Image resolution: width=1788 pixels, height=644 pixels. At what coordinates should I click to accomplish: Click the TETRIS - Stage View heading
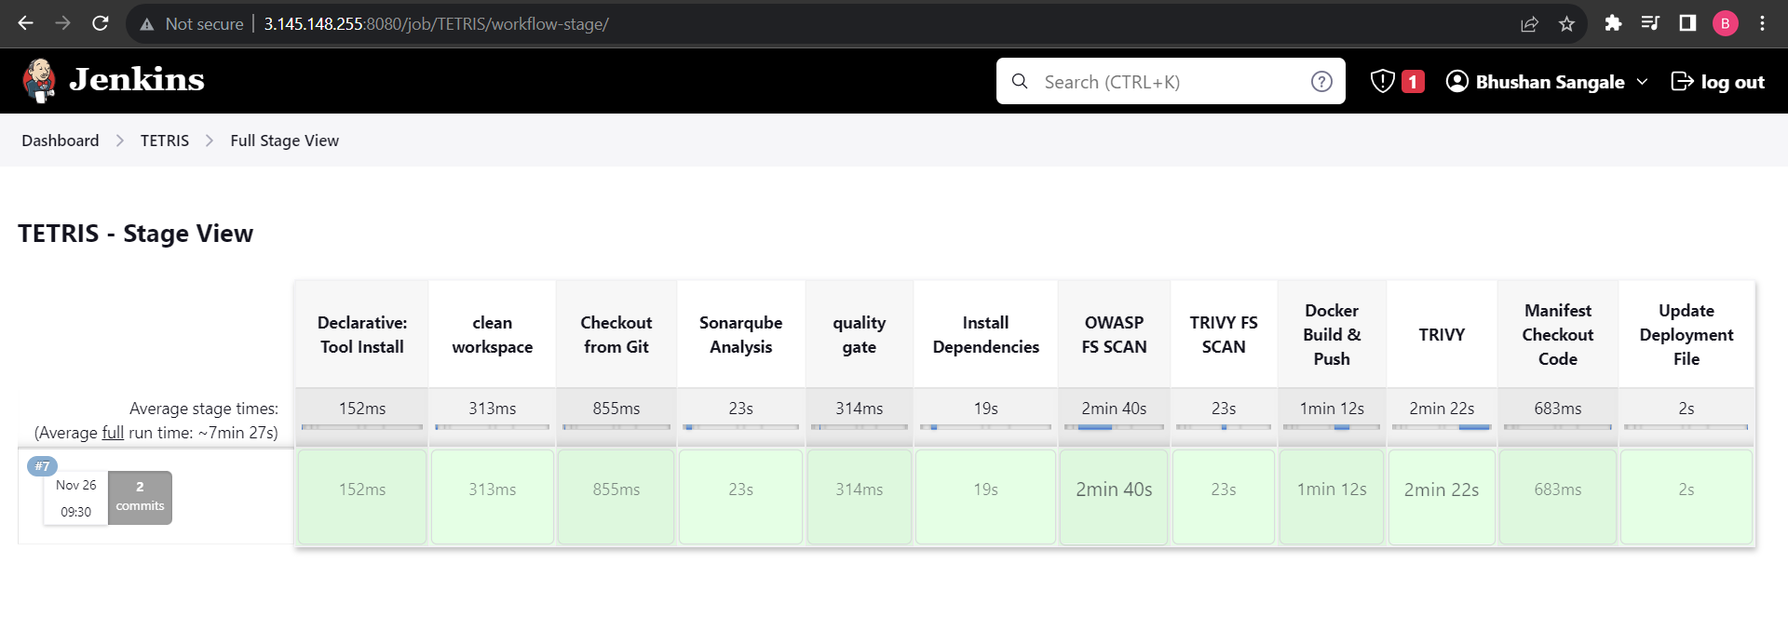pyautogui.click(x=136, y=234)
